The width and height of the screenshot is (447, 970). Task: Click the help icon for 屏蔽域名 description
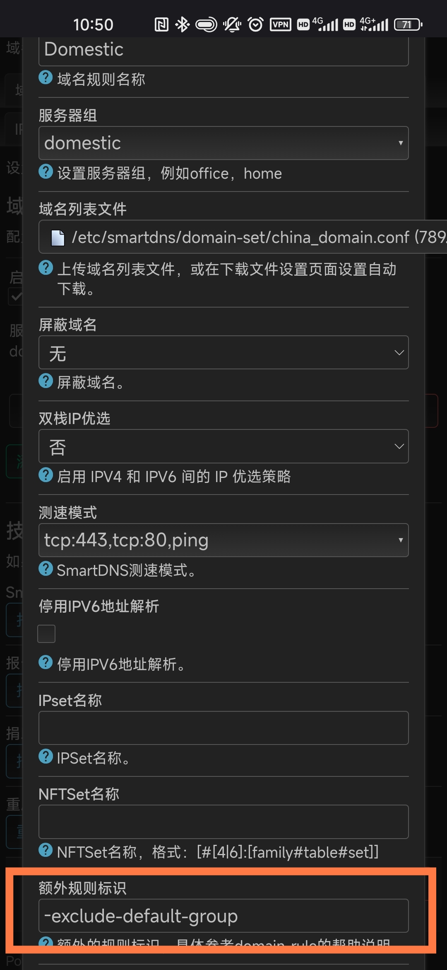click(46, 381)
